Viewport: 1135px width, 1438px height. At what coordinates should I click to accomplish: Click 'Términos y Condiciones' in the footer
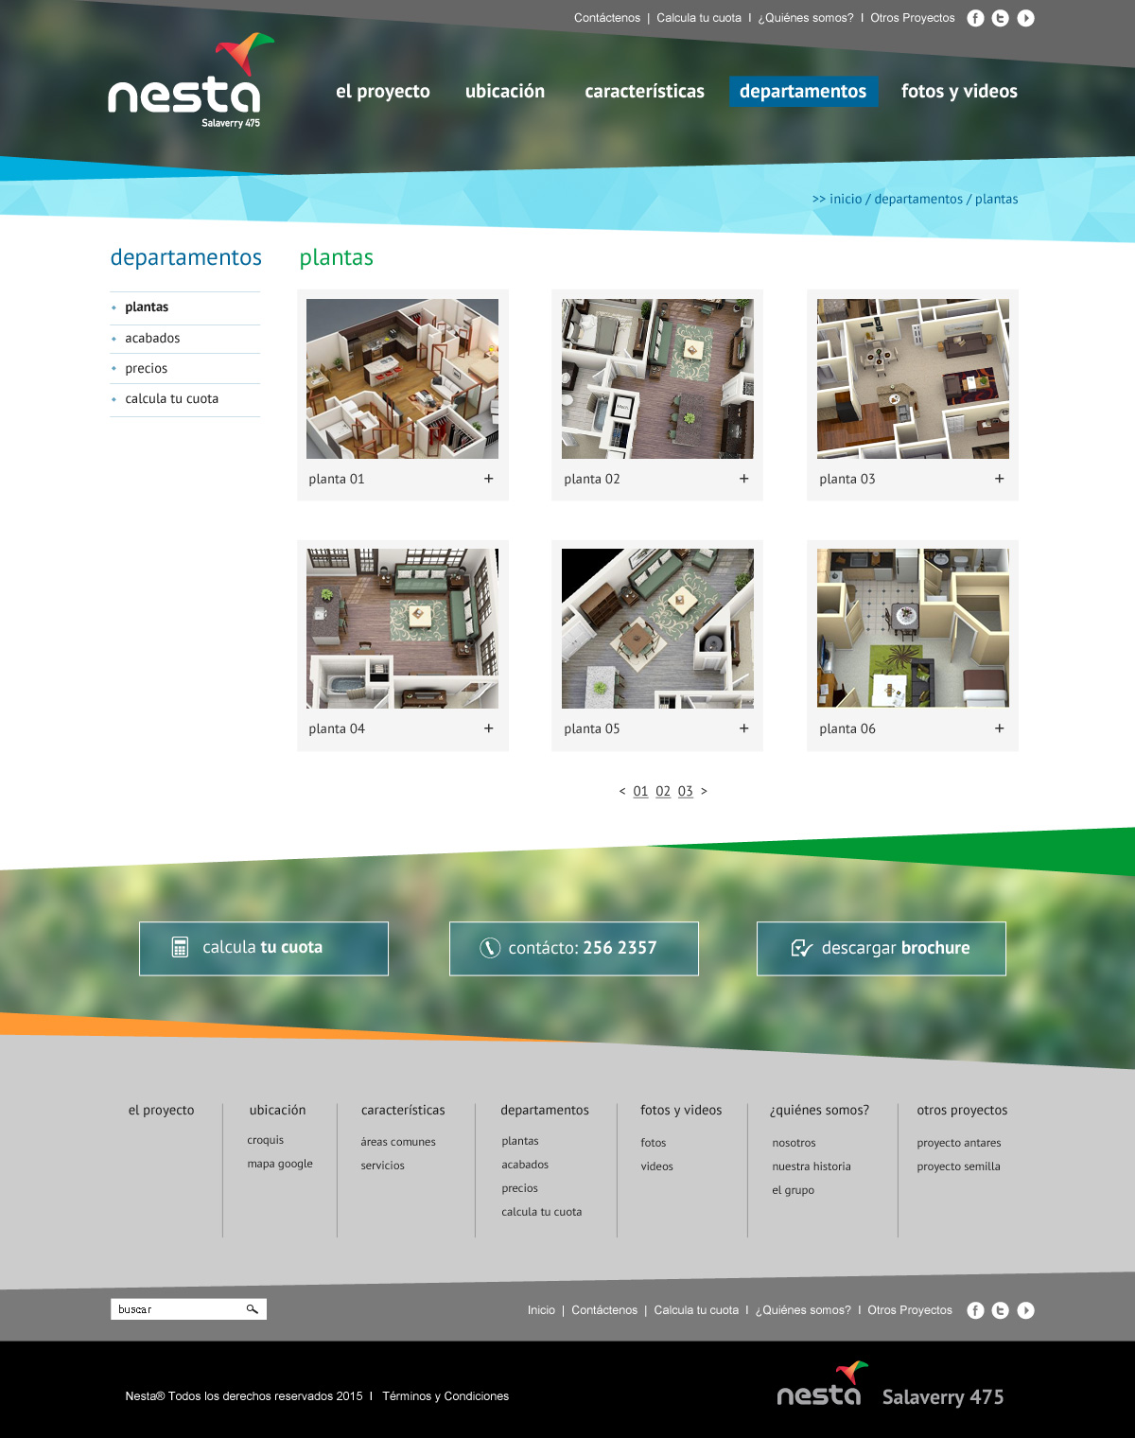pyautogui.click(x=445, y=1396)
